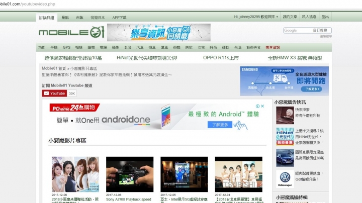Click the Golf sidebar ad text

coord(309,176)
